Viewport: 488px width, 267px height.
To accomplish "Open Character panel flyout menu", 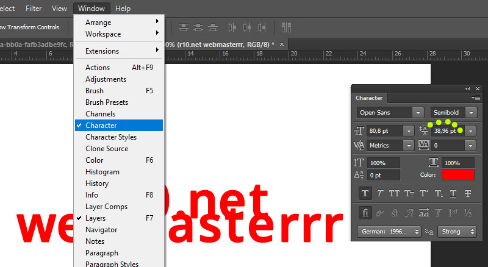I will [476, 98].
